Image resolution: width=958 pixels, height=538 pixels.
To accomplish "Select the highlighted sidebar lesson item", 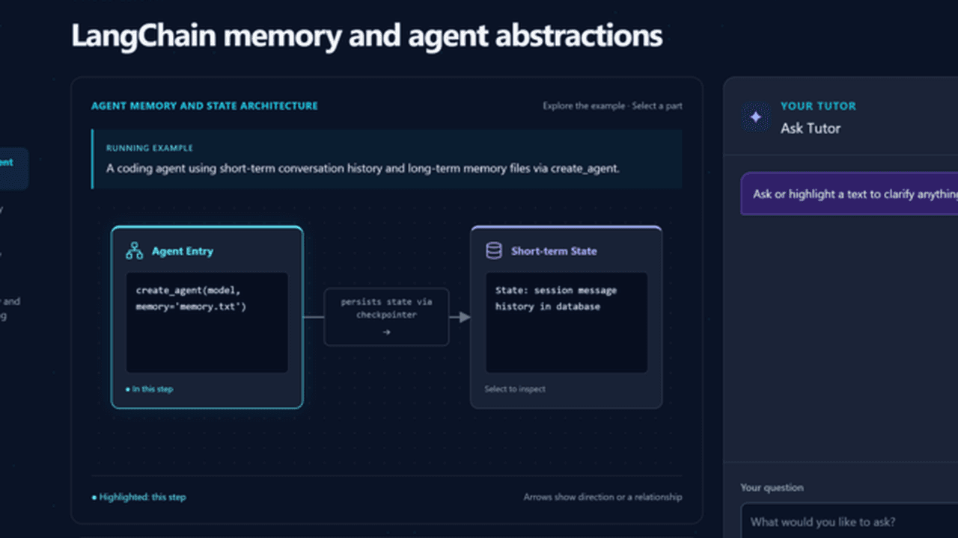I will point(13,169).
